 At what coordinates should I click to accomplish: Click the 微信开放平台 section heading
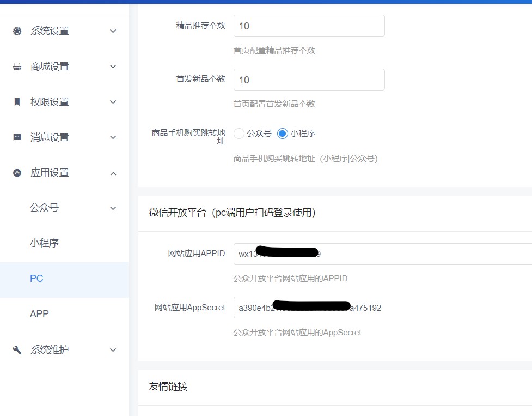[x=232, y=213]
